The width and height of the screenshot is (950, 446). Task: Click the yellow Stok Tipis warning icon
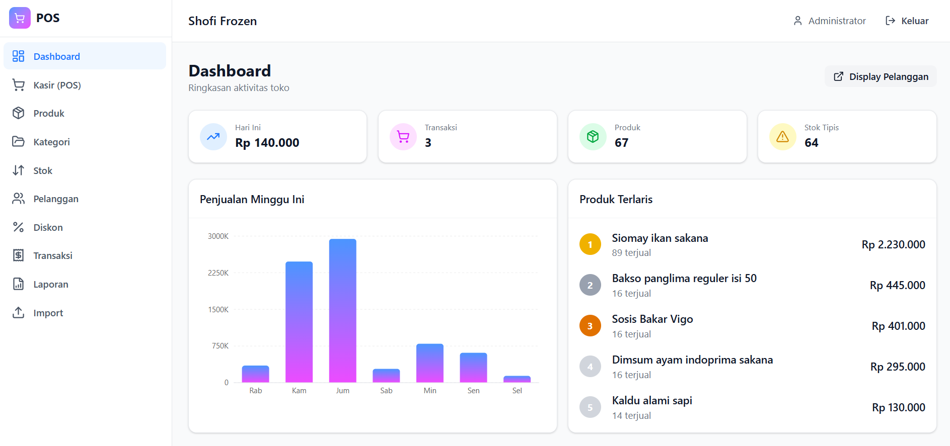click(782, 137)
